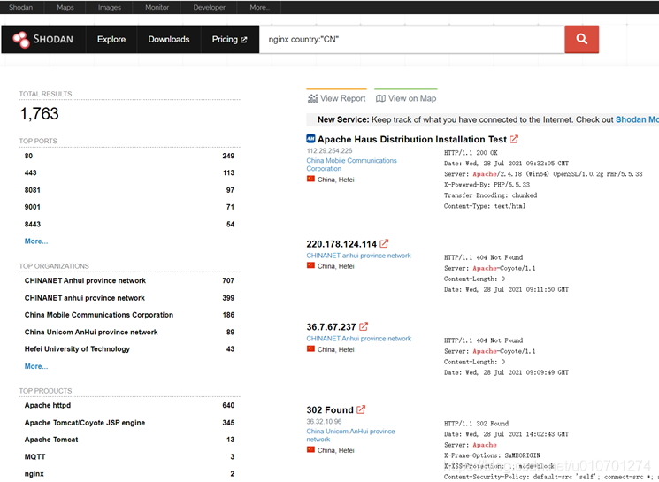Open the Pricing page link
Image resolution: width=659 pixels, height=482 pixels.
coord(229,40)
